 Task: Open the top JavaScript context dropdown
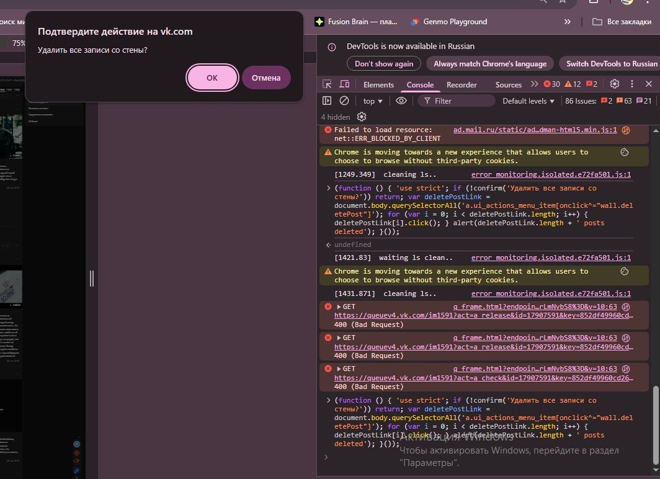(373, 101)
